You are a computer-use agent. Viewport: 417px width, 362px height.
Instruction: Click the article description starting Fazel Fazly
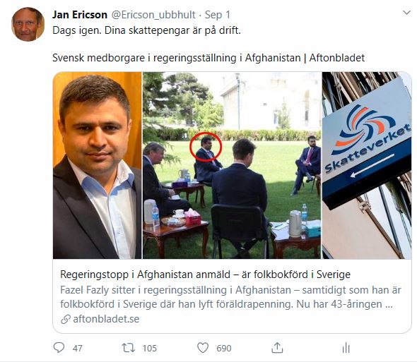tap(230, 297)
